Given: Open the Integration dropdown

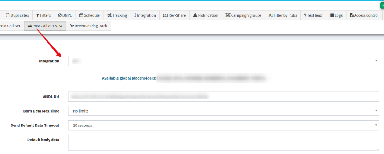Looking at the screenshot, I should point(223,61).
